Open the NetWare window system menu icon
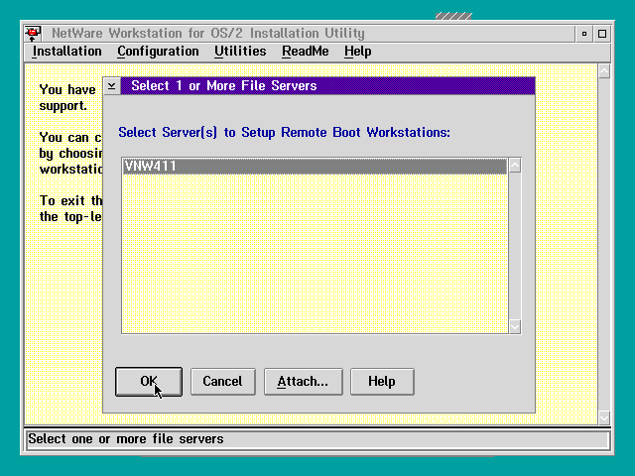 [33, 33]
